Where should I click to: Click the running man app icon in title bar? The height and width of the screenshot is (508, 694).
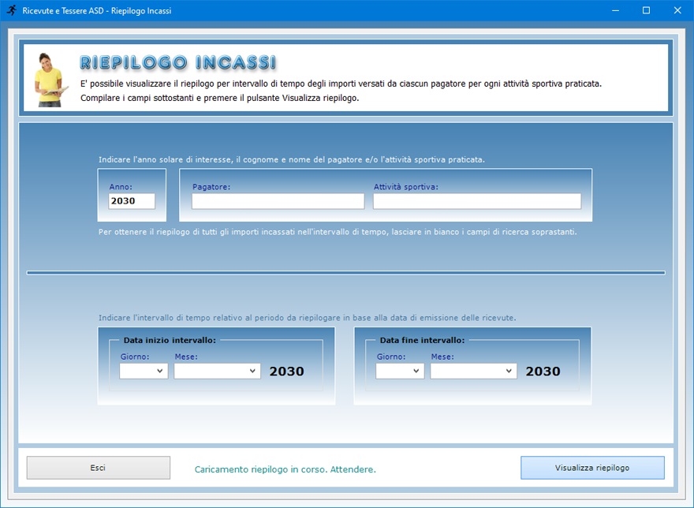pyautogui.click(x=12, y=10)
